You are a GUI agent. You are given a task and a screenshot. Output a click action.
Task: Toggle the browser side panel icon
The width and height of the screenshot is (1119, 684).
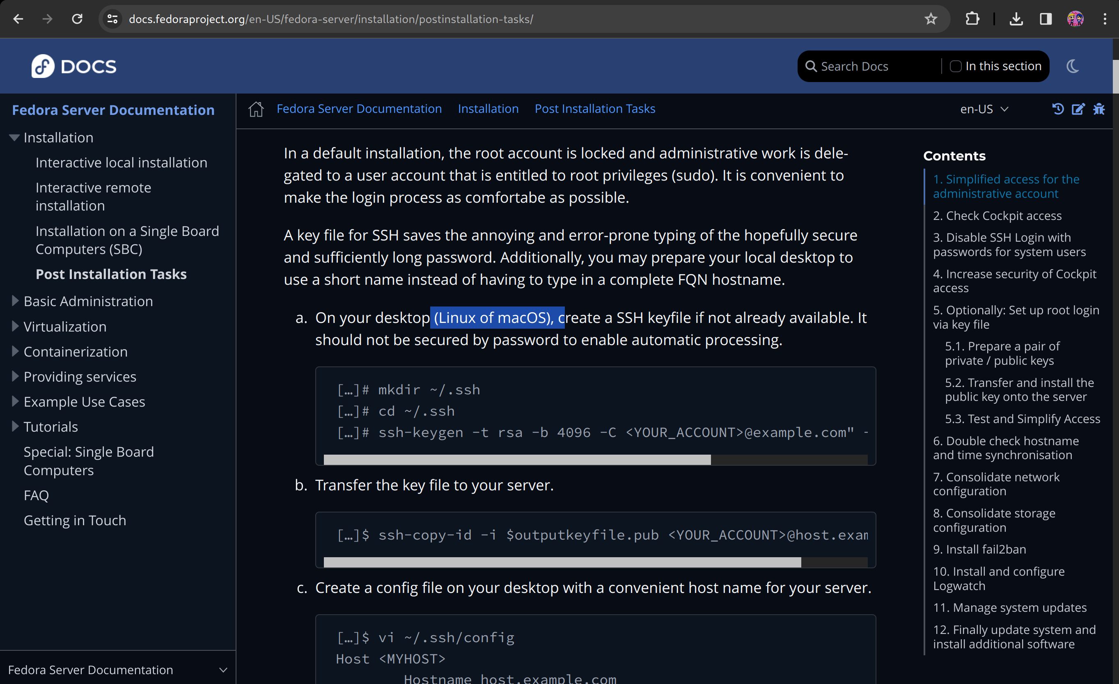coord(1046,19)
